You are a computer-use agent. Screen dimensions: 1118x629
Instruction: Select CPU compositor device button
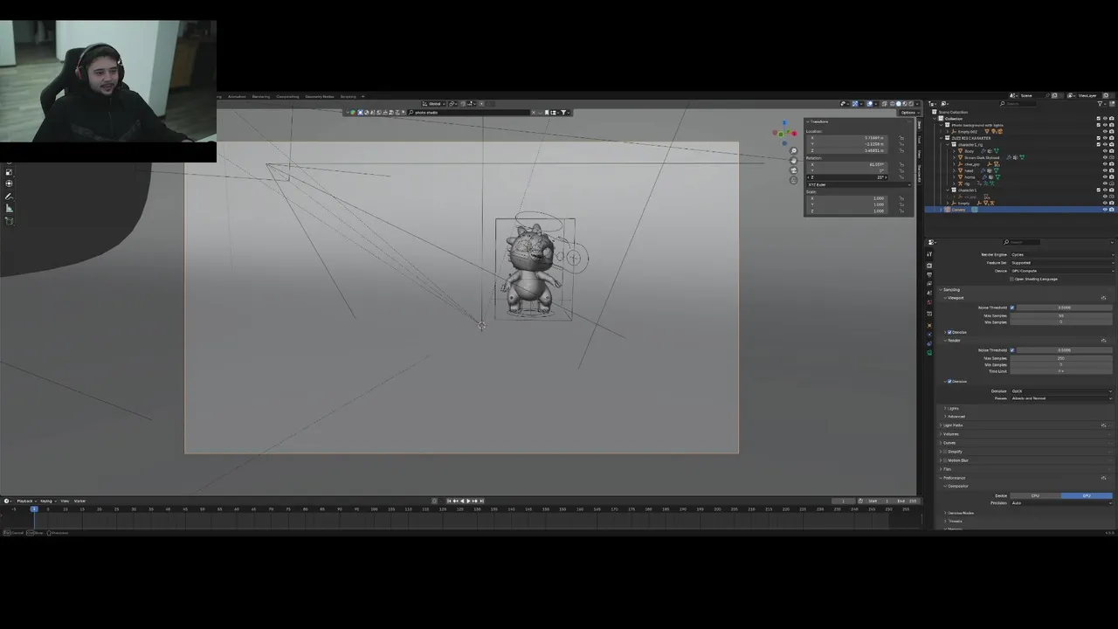(x=1035, y=496)
